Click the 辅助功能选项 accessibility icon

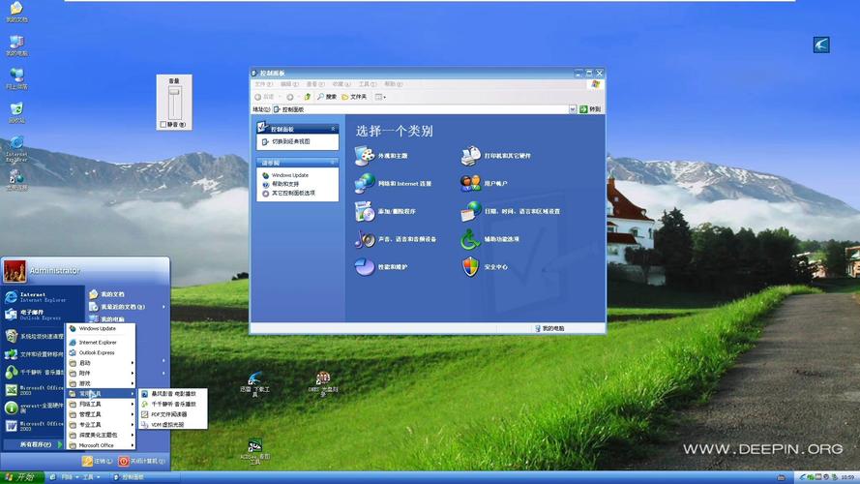pyautogui.click(x=470, y=238)
